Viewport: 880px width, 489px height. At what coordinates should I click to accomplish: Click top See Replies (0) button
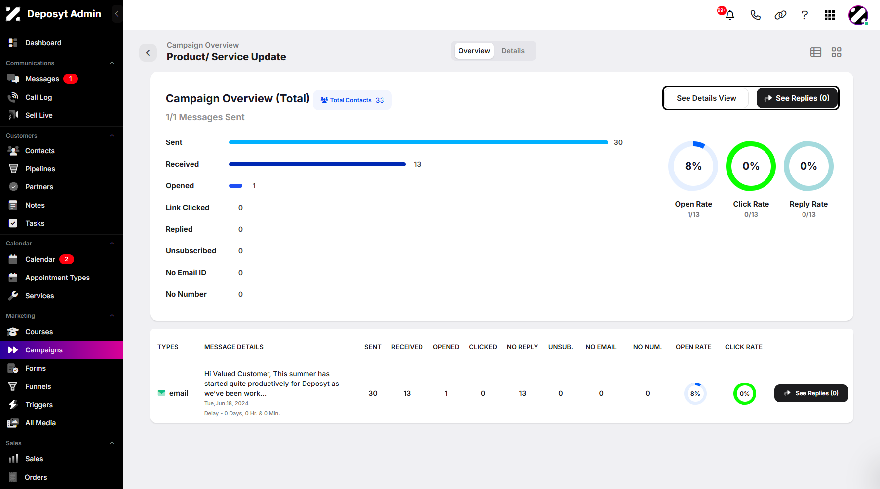point(797,98)
